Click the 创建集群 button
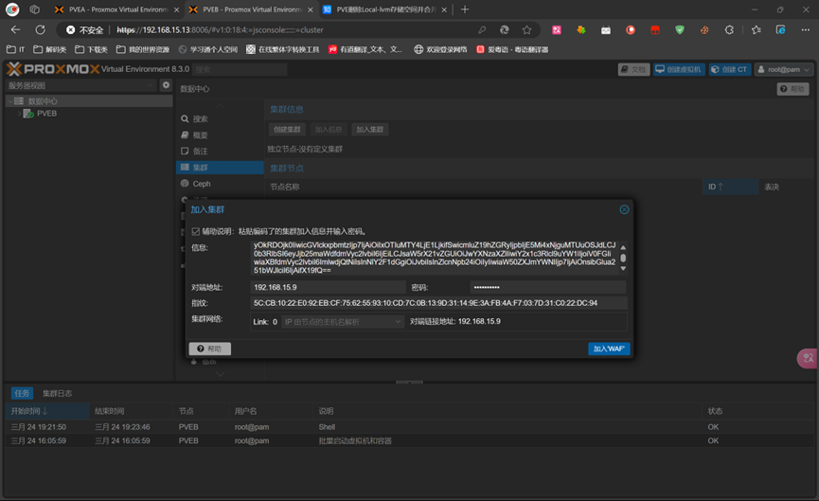819x501 pixels. coord(287,130)
